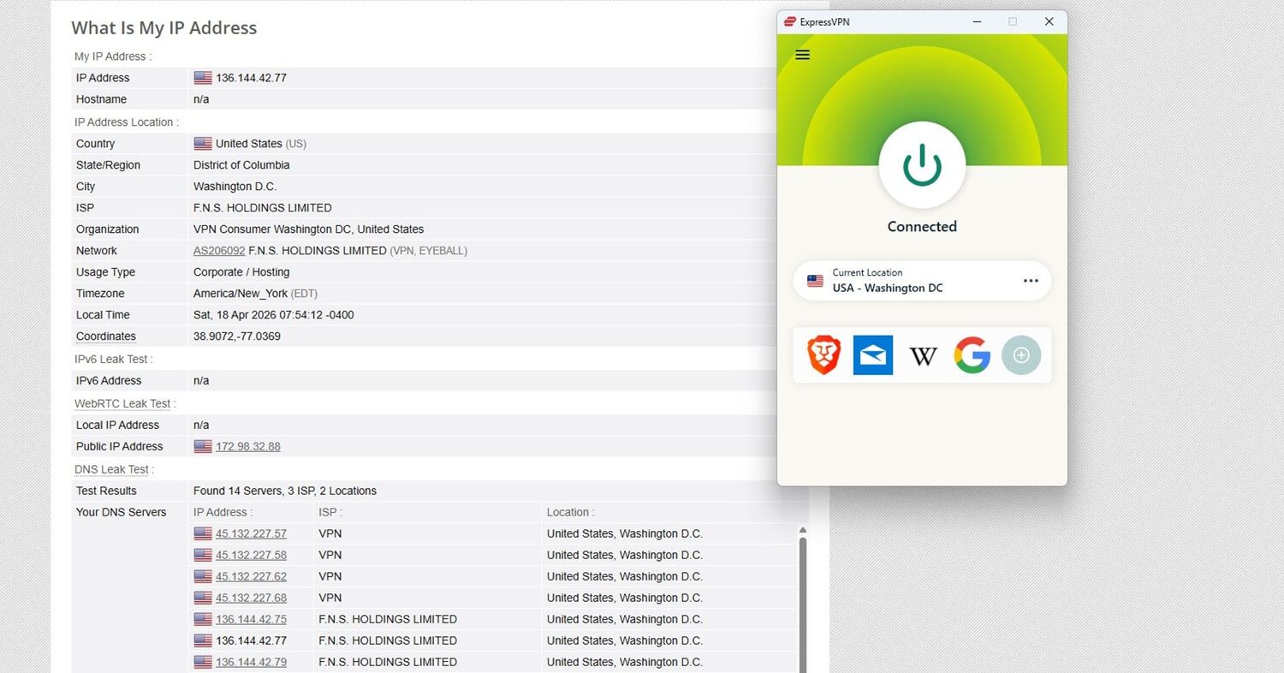Viewport: 1284px width, 673px height.
Task: Open DNS server 45.132.227.68 link
Action: coord(251,598)
